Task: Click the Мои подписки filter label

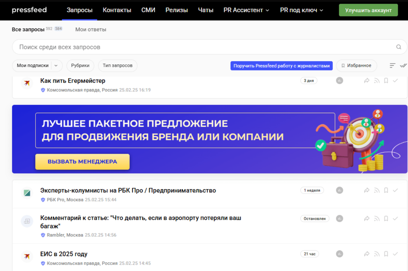Action: pyautogui.click(x=33, y=65)
